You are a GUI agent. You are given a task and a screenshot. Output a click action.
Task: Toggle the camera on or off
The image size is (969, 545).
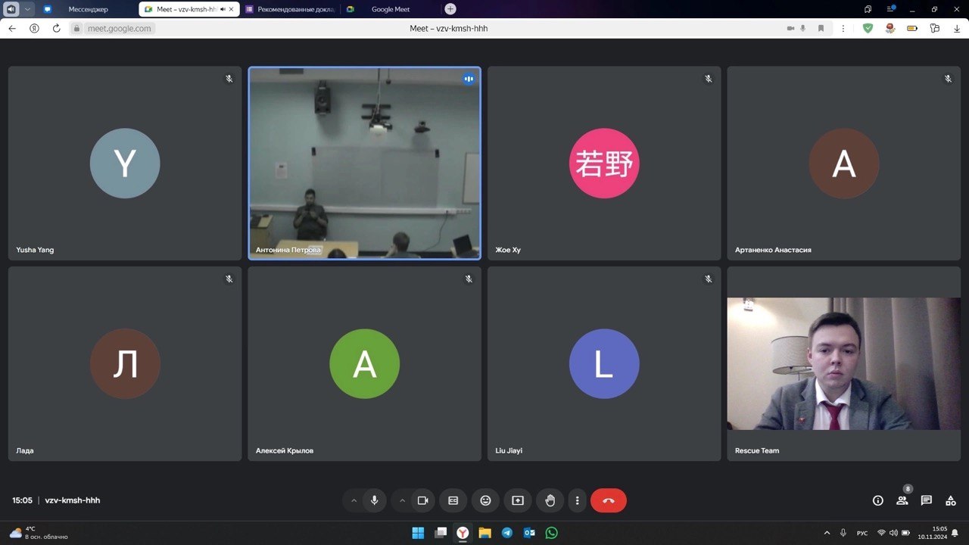tap(422, 500)
